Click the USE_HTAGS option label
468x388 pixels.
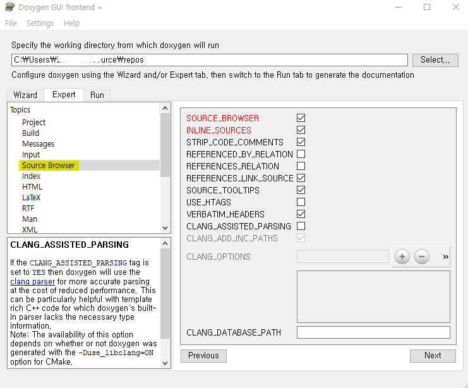click(x=208, y=202)
